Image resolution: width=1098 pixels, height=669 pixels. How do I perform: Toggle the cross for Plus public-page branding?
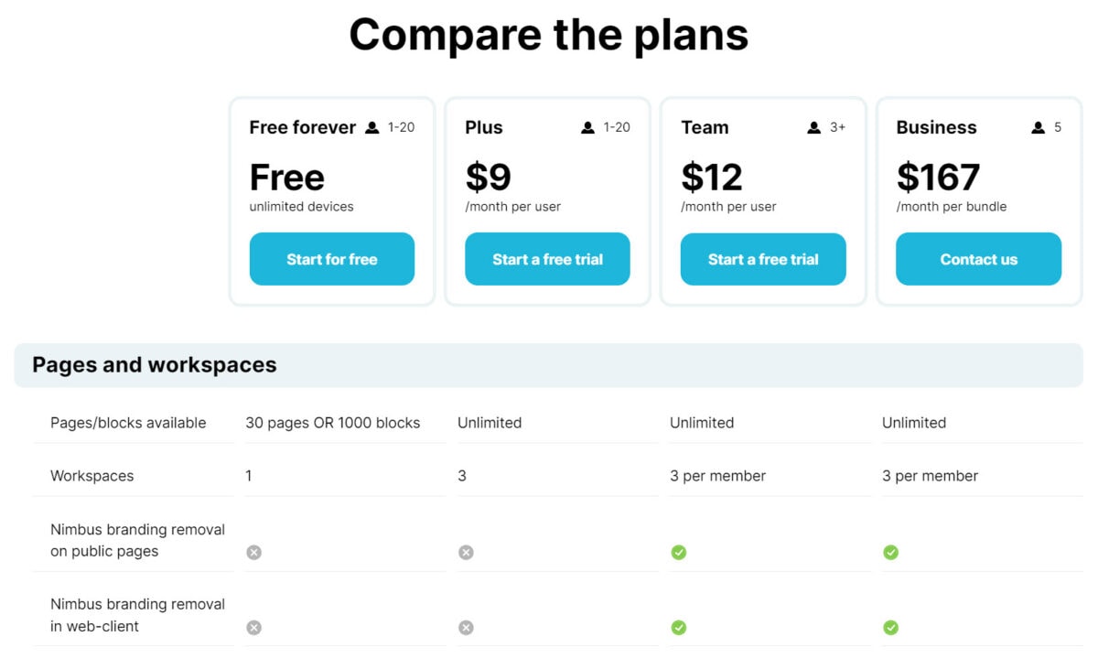click(x=466, y=552)
